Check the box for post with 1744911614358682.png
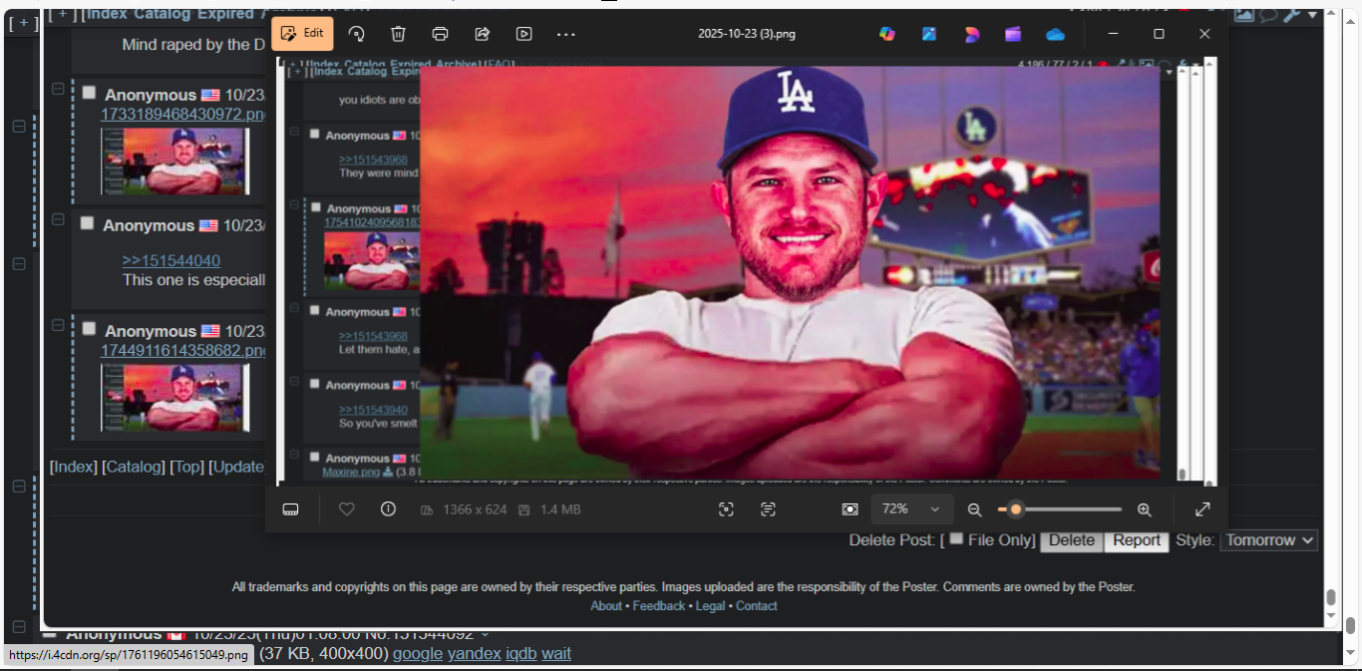 pyautogui.click(x=89, y=329)
